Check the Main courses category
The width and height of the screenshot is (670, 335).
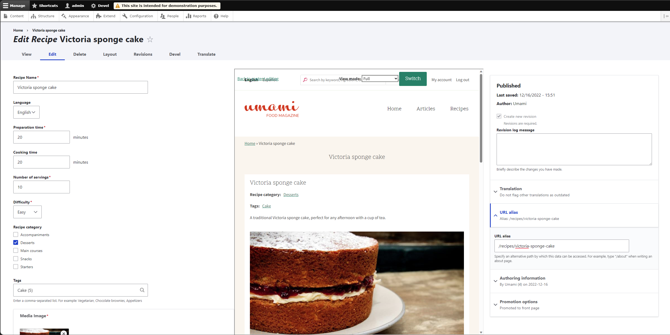[16, 250]
